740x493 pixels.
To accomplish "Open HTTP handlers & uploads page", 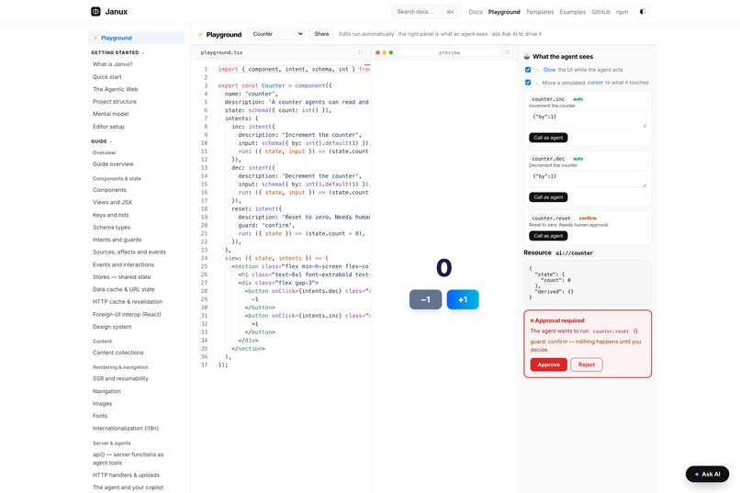I will [x=126, y=475].
